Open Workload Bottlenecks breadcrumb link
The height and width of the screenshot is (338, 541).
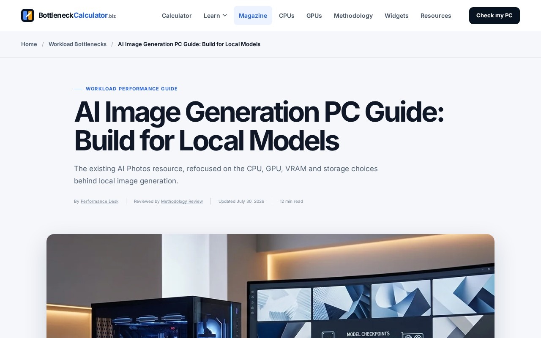[x=77, y=44]
